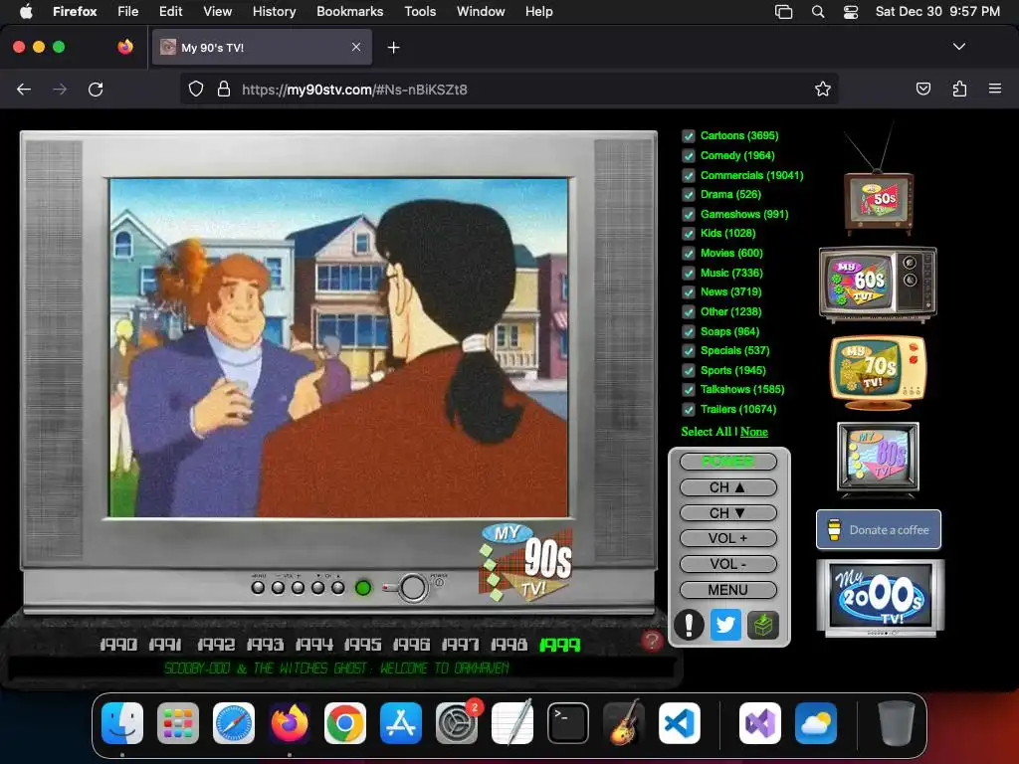Click the green power LED on TV
1019x764 pixels.
pyautogui.click(x=363, y=588)
